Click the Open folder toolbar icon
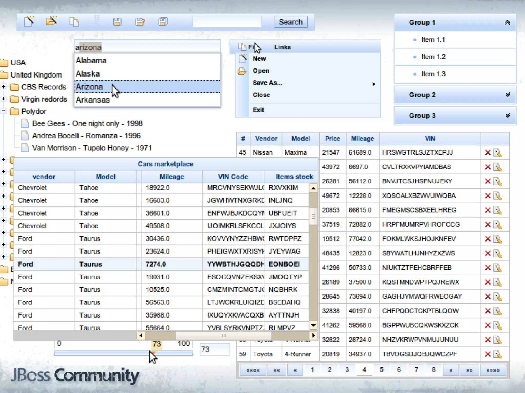This screenshot has height=393, width=525. (51, 21)
